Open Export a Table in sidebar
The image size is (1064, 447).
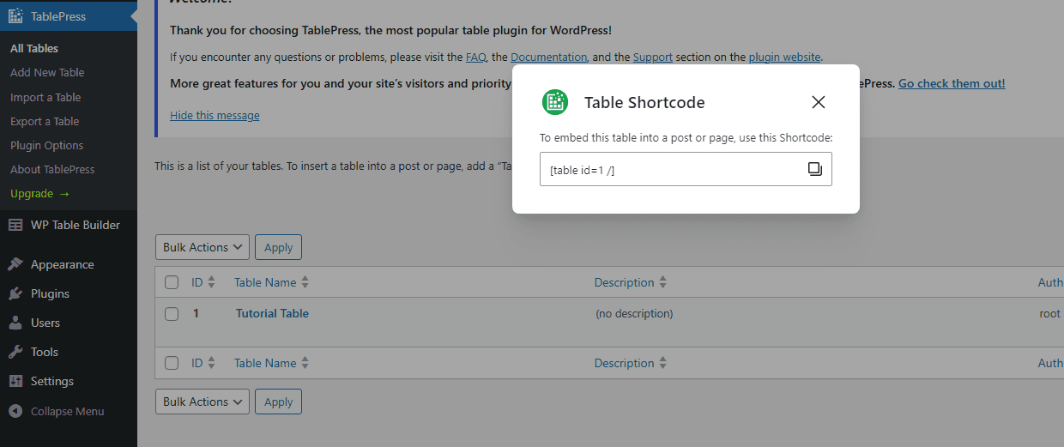pos(45,121)
